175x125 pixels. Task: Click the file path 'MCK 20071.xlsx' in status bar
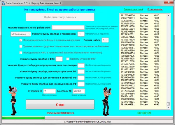[87, 122]
